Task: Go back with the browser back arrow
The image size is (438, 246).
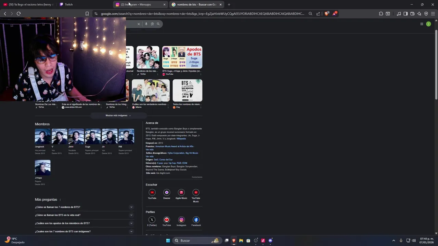Action: [x=5, y=14]
